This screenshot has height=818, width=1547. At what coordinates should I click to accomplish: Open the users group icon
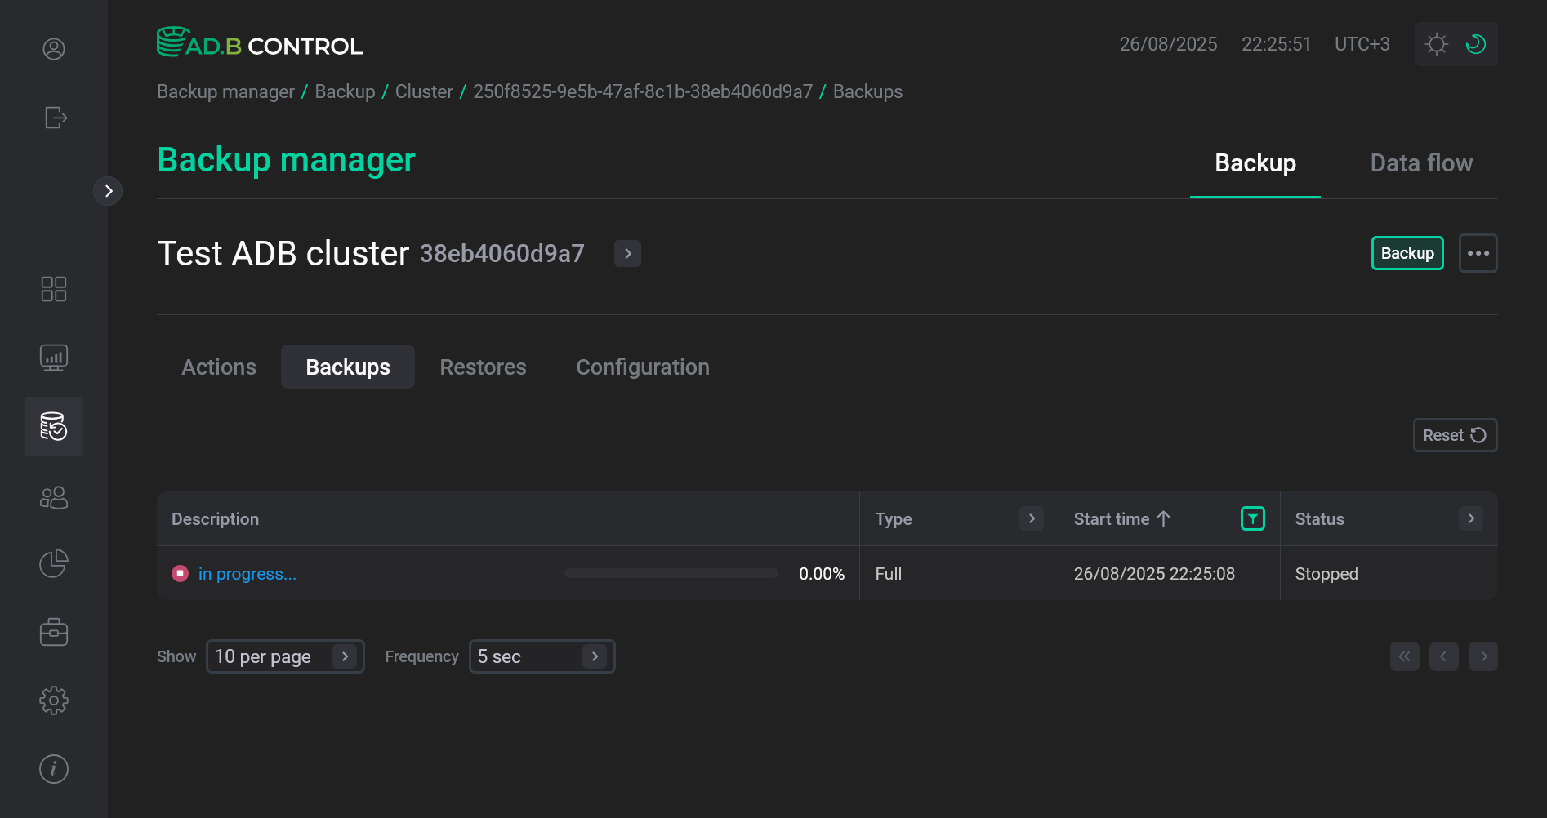[54, 497]
